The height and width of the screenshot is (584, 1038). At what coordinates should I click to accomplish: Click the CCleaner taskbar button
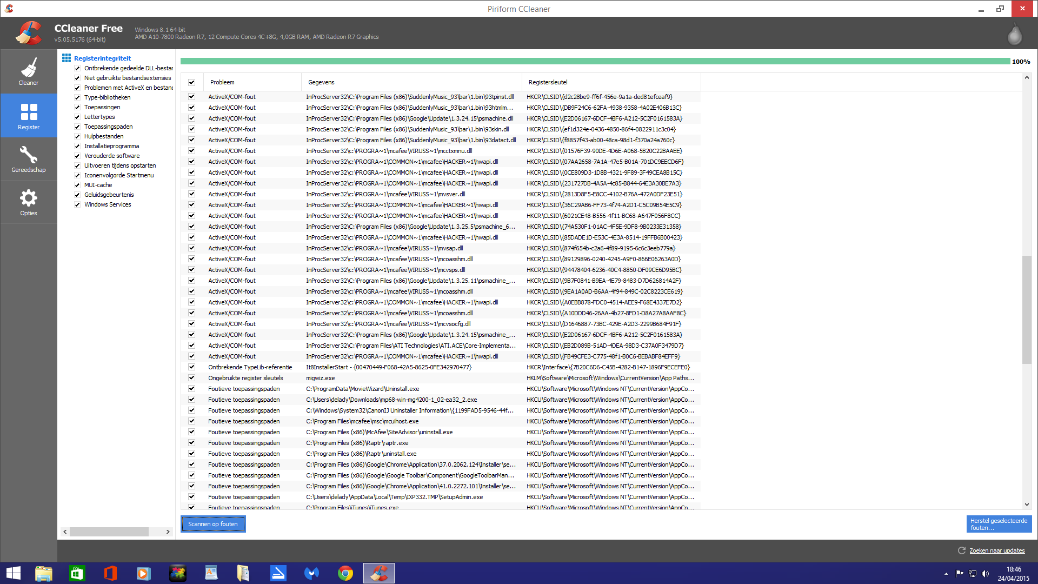click(379, 573)
